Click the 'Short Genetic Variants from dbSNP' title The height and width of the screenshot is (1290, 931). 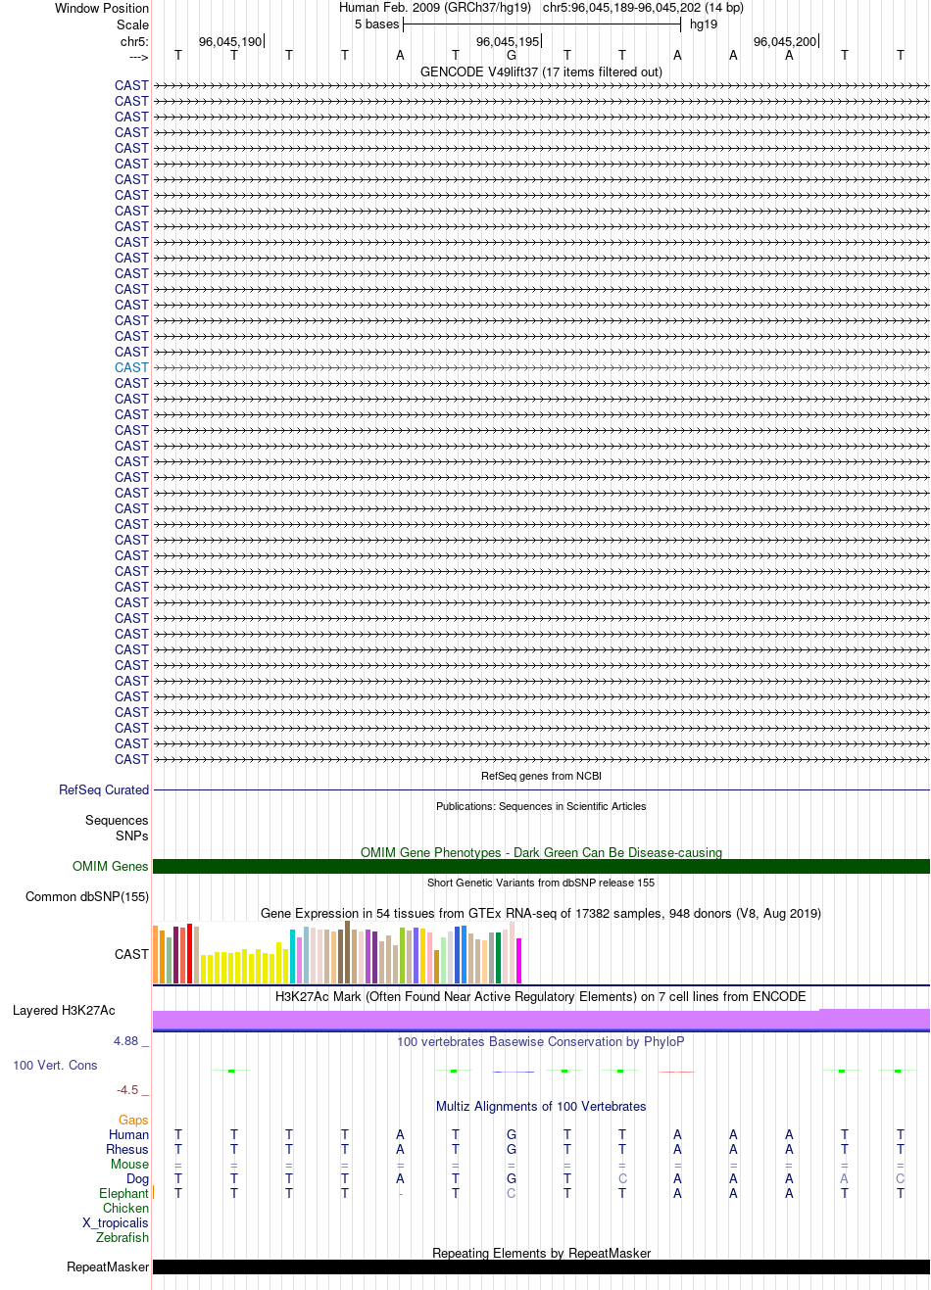click(x=541, y=883)
